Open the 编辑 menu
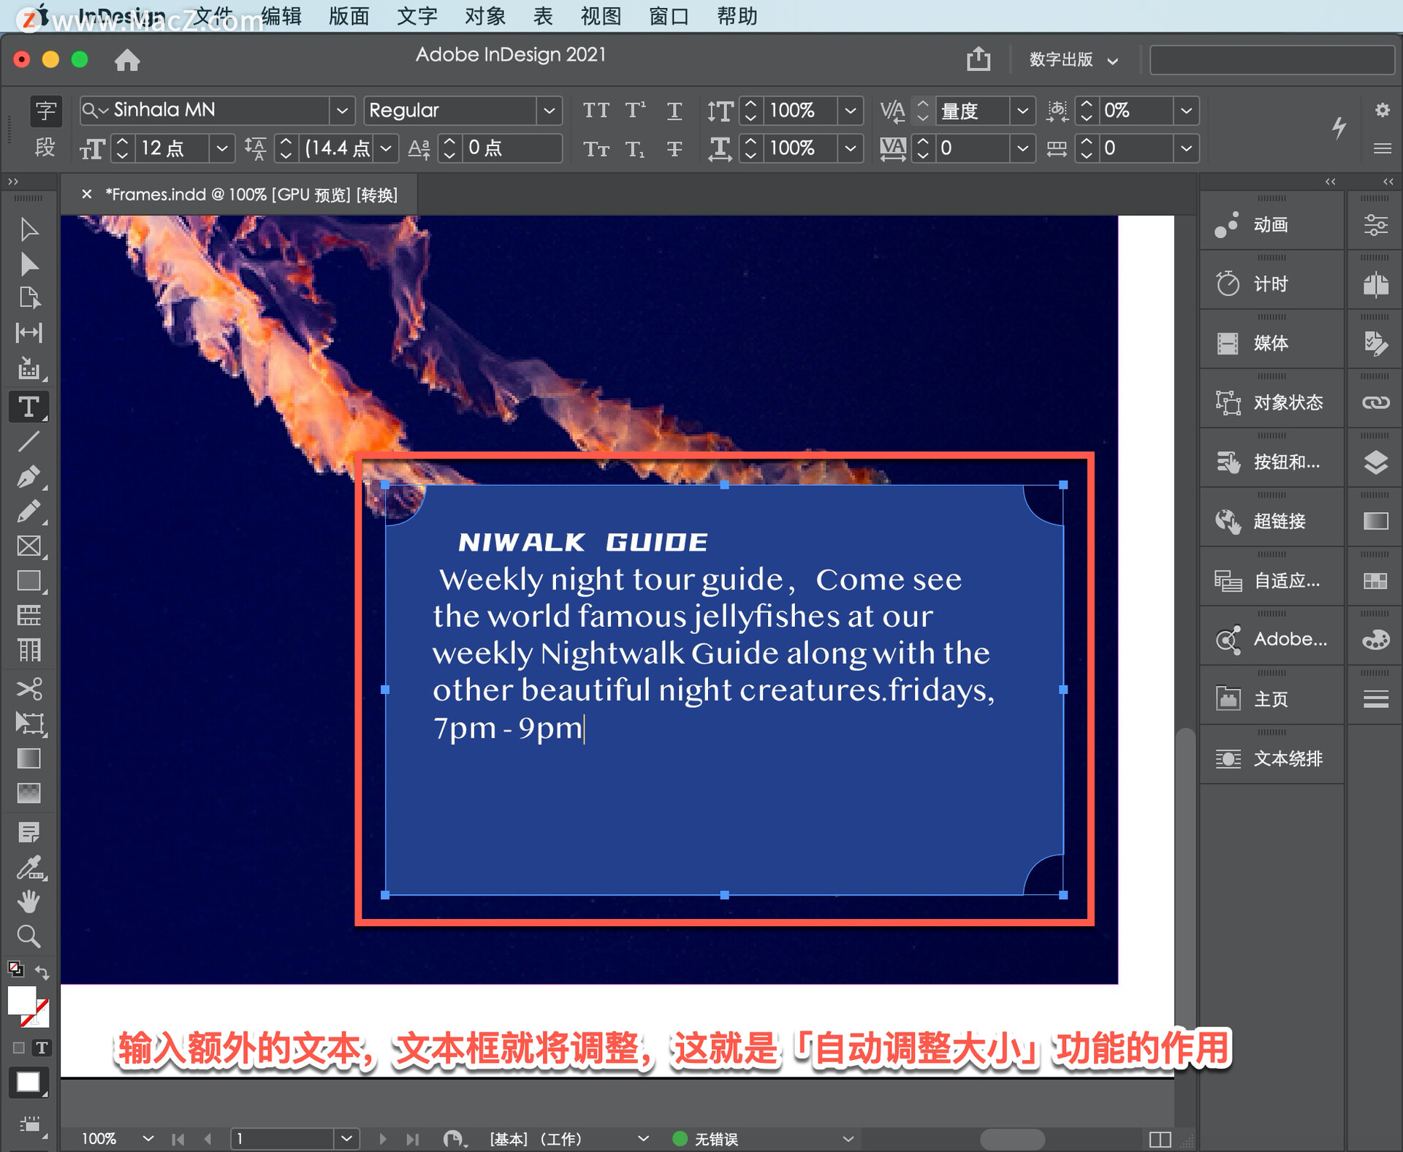 [281, 15]
